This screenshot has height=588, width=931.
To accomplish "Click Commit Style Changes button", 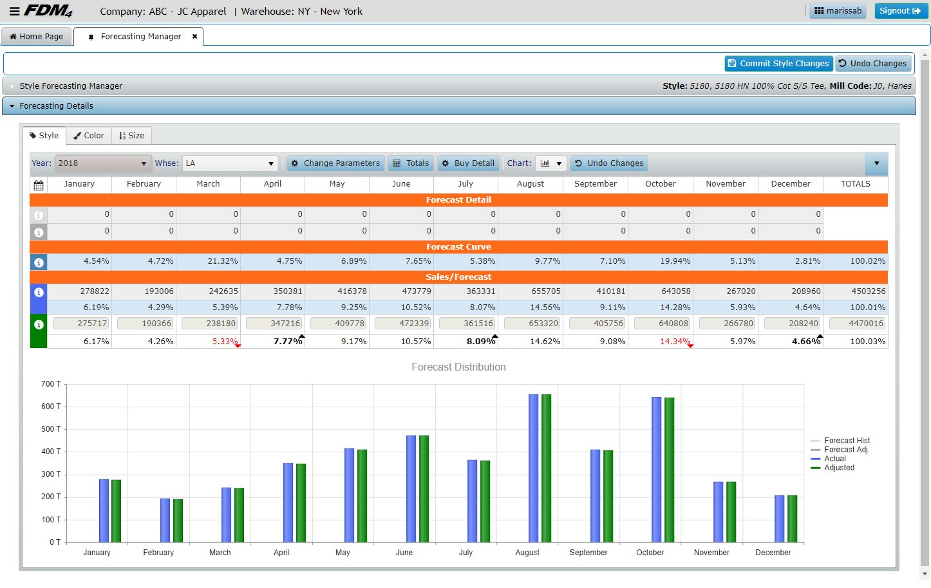I will pyautogui.click(x=778, y=64).
